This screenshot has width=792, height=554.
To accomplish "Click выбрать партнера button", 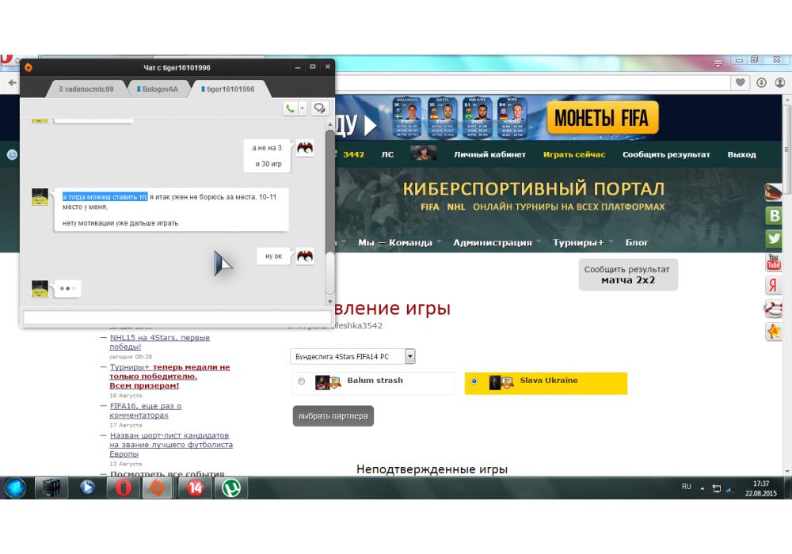I will [x=333, y=416].
